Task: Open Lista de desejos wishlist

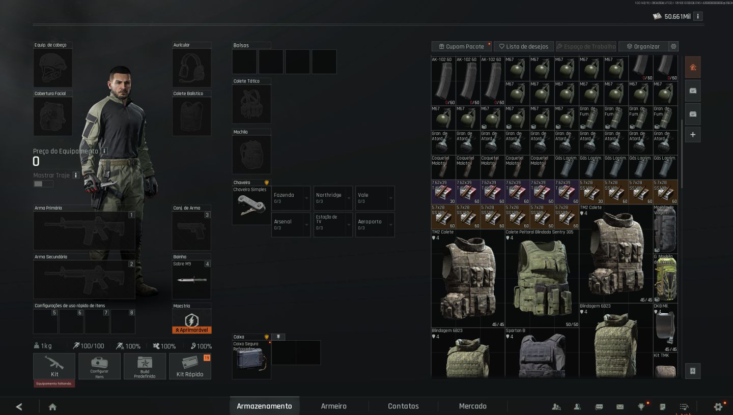Action: click(523, 46)
